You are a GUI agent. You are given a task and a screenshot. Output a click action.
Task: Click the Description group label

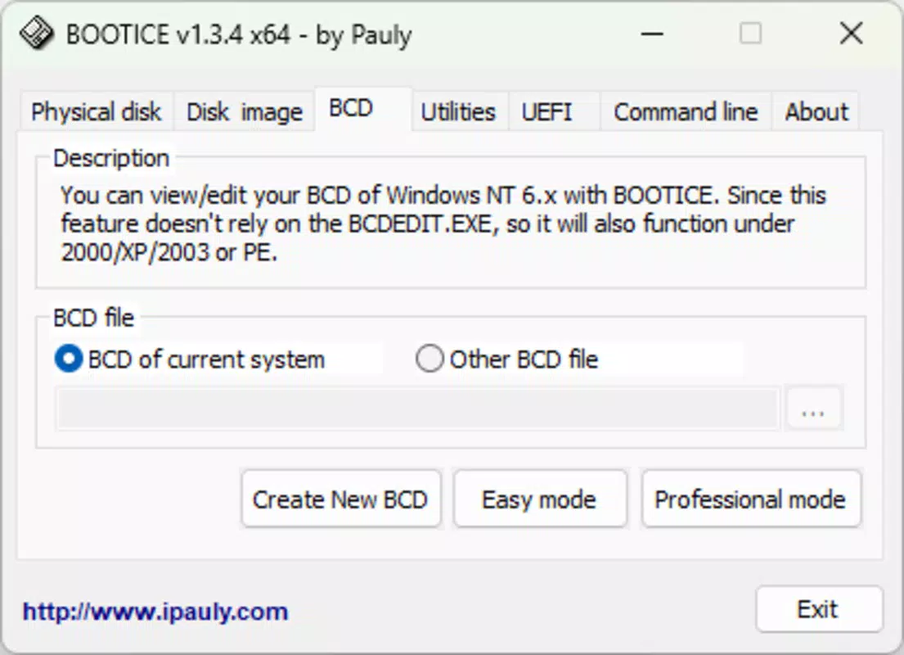coord(111,158)
